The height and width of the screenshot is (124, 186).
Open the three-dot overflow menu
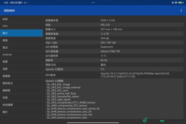[181, 10]
